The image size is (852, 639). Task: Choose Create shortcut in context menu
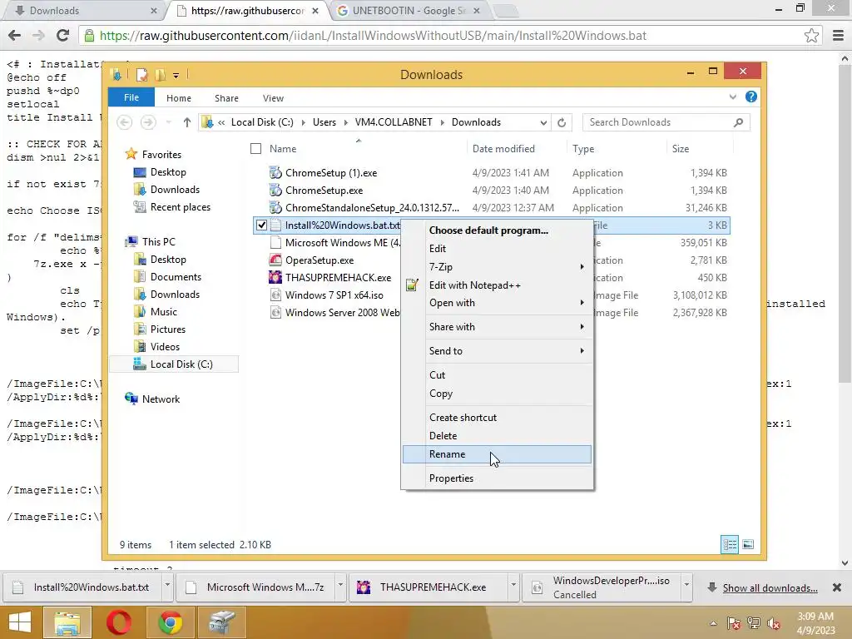click(x=497, y=418)
